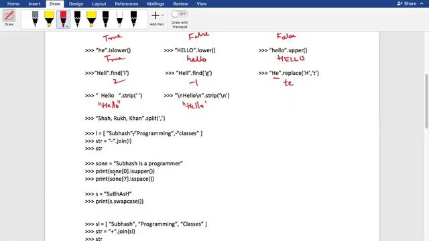Select the gray pencil pen

tap(35, 19)
